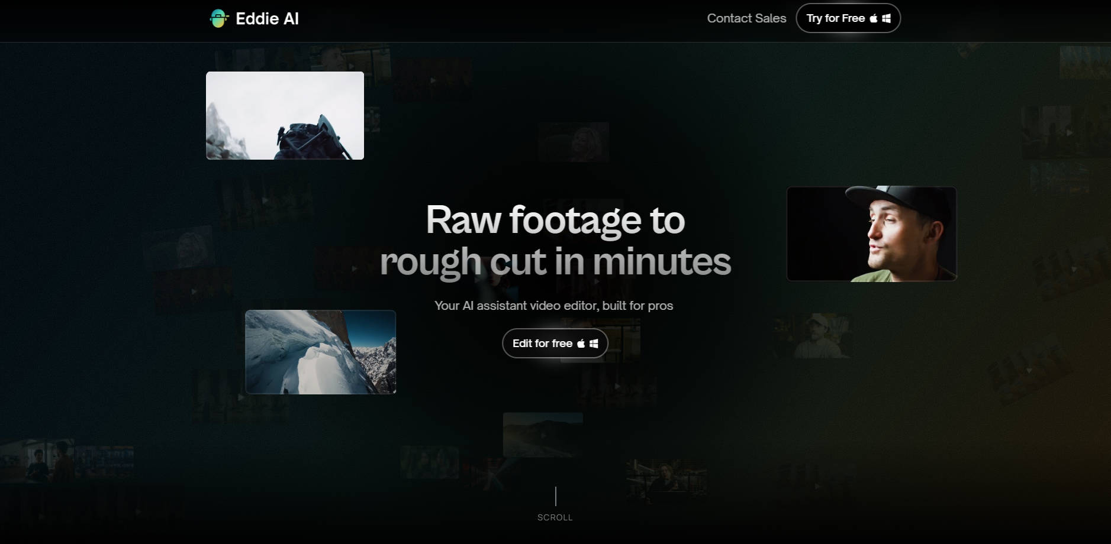Click the SCROLL label at the bottom

tap(555, 517)
